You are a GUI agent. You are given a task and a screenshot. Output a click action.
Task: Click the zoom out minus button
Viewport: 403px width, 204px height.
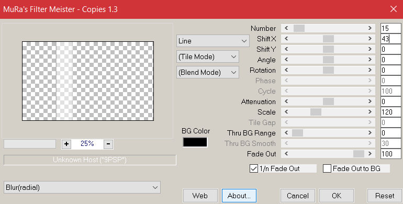(108, 144)
